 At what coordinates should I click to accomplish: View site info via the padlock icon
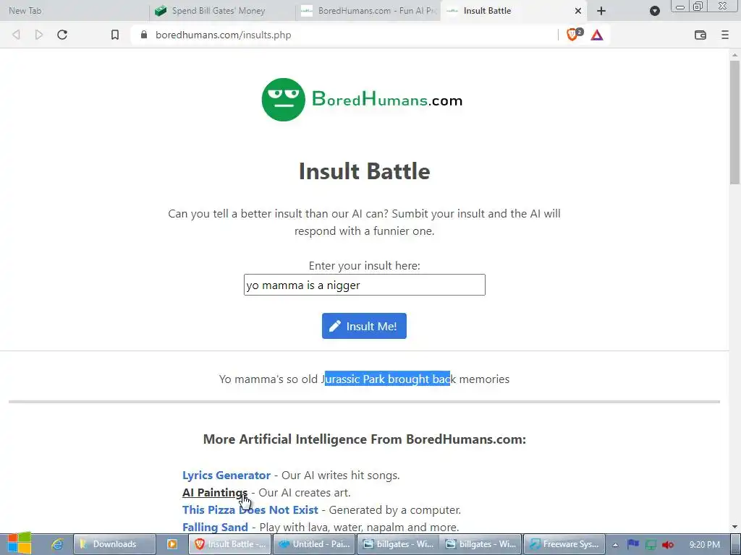pyautogui.click(x=144, y=35)
